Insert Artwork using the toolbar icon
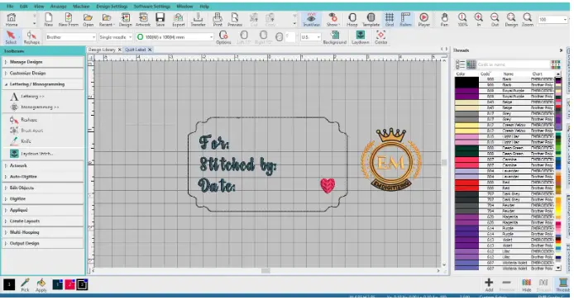The width and height of the screenshot is (574, 300). (x=143, y=19)
